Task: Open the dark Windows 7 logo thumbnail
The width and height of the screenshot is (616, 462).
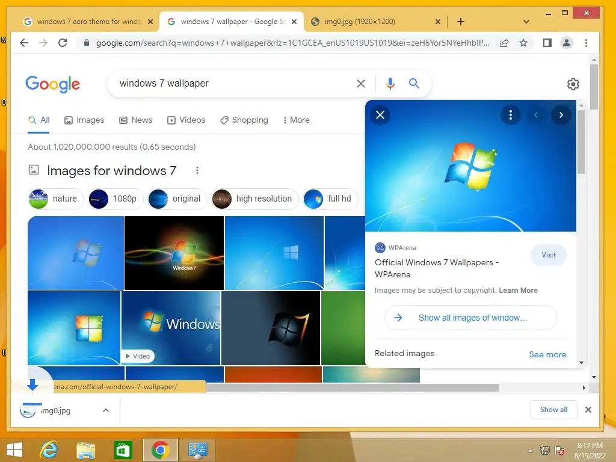Action: (x=271, y=328)
